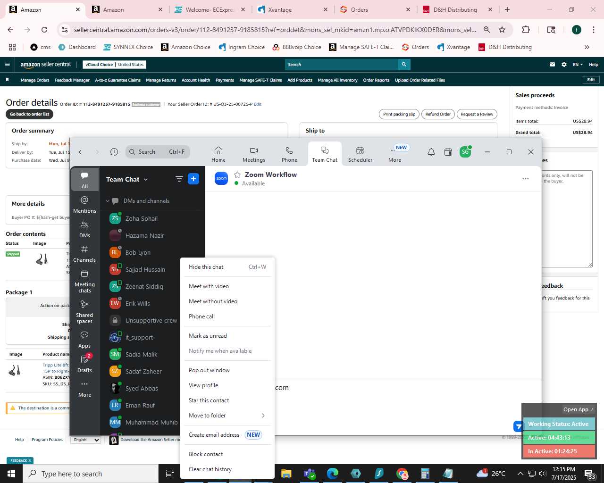The height and width of the screenshot is (483, 604).
Task: Select Create email address
Action: pos(226,435)
